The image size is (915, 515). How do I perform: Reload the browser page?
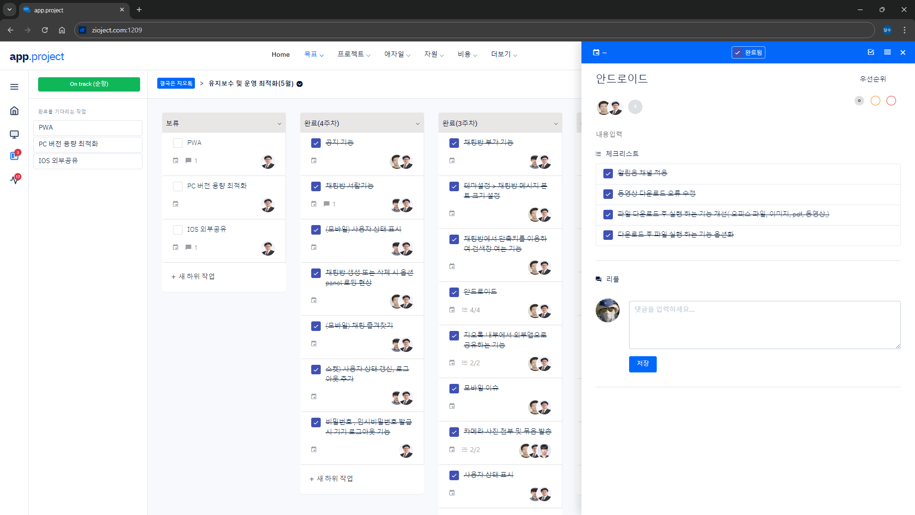tap(45, 30)
